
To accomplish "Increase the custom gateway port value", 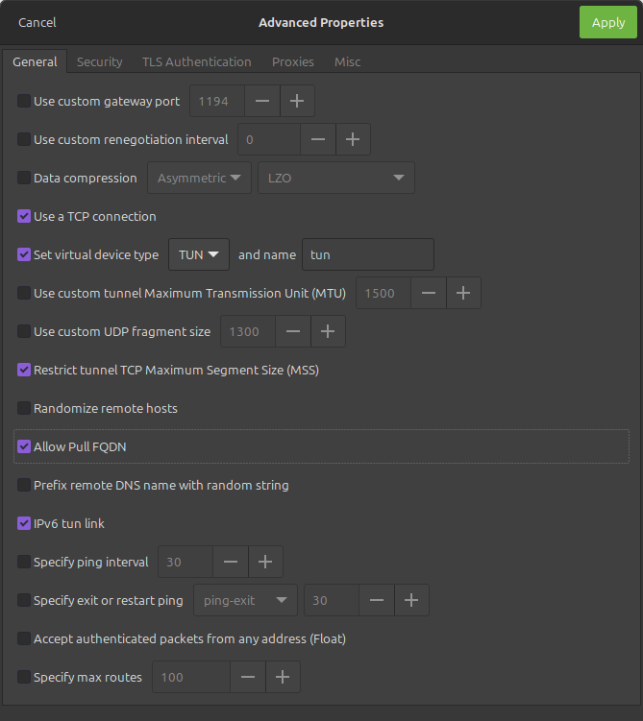I will click(x=297, y=101).
